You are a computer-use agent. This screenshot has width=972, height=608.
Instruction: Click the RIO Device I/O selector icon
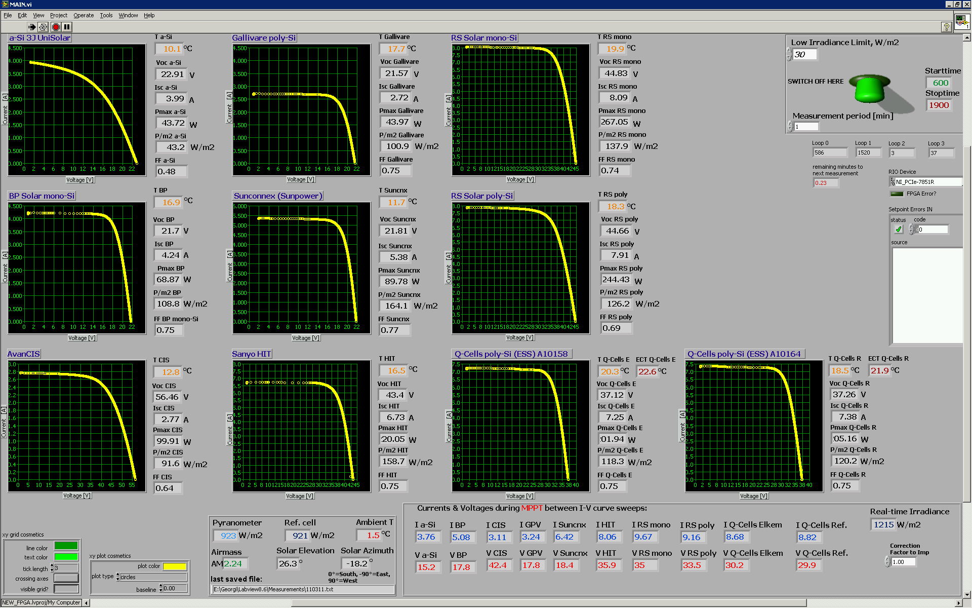point(892,181)
